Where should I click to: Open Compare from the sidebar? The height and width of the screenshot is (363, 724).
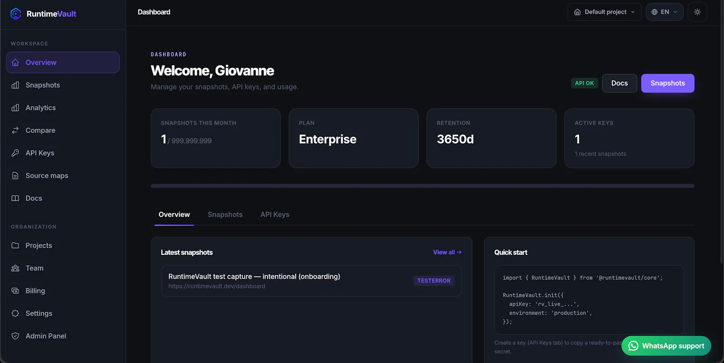coord(63,130)
